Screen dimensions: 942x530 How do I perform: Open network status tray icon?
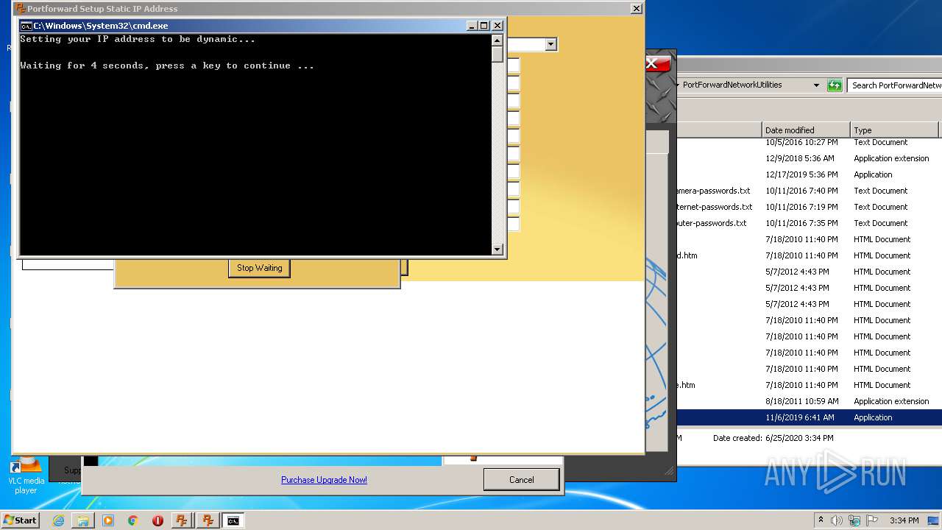point(854,520)
